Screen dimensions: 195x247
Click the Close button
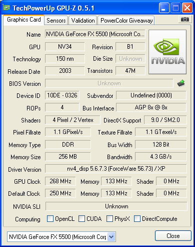tap(173, 236)
